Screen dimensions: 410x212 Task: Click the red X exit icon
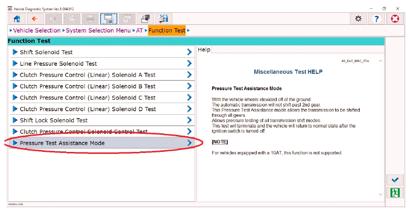(395, 19)
